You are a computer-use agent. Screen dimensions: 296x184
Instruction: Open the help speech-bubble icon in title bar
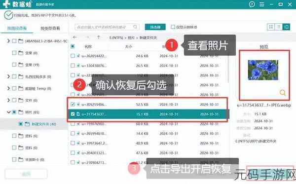coord(252,4)
